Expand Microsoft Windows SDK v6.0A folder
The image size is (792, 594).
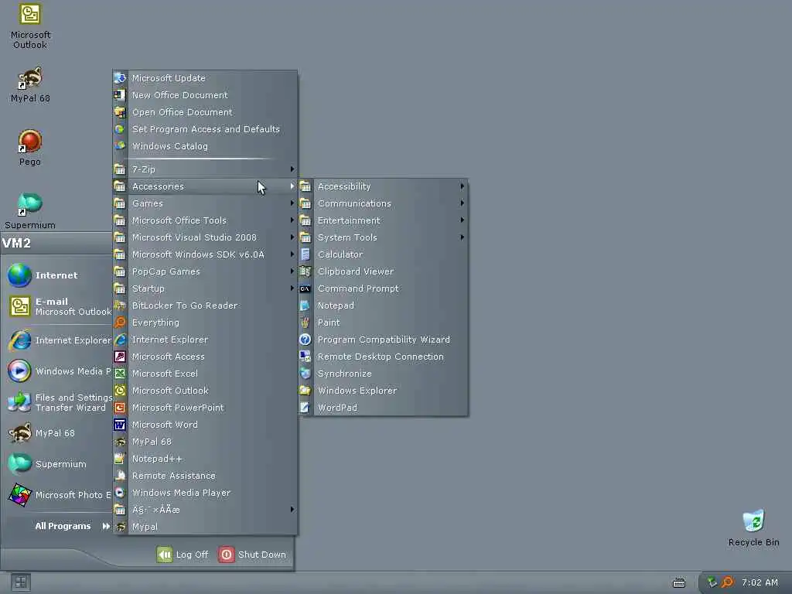coord(205,254)
